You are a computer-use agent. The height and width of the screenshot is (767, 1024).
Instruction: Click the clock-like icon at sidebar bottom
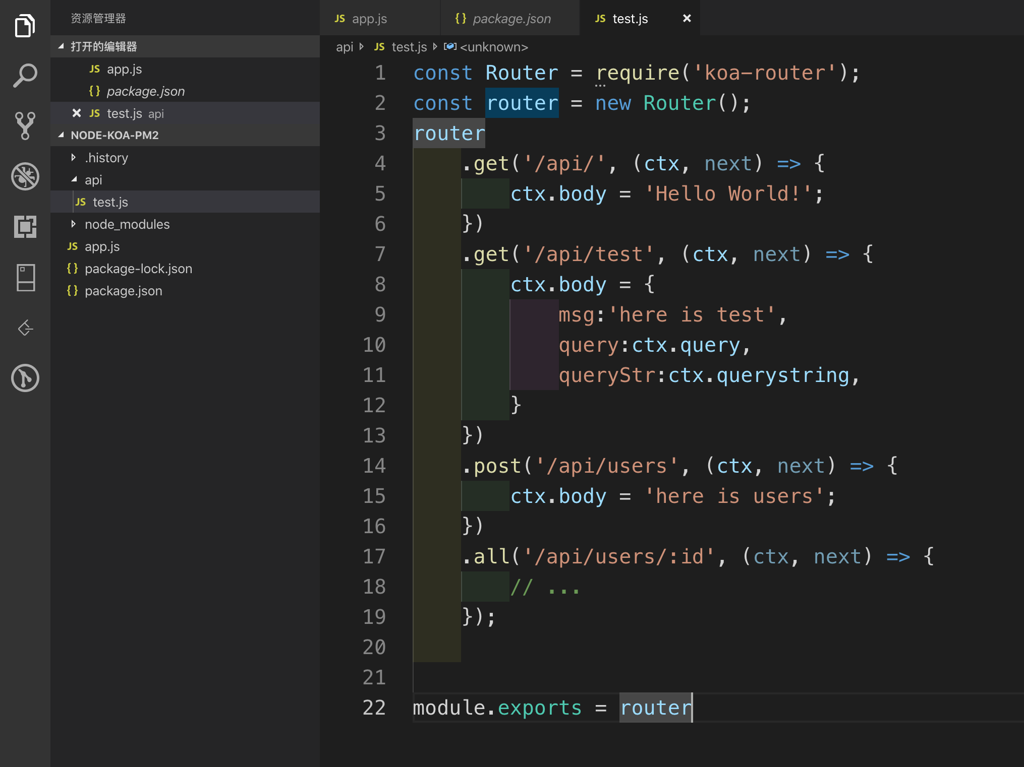pyautogui.click(x=24, y=378)
